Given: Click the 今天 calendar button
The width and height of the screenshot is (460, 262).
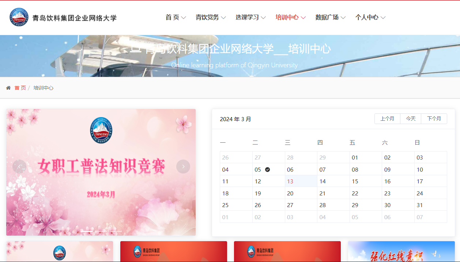Looking at the screenshot, I should pyautogui.click(x=411, y=119).
